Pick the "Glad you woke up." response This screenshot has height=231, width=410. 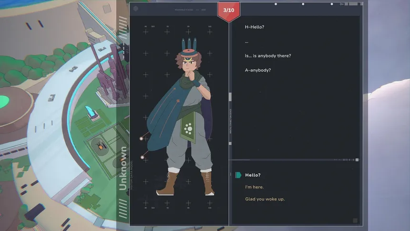coord(265,199)
